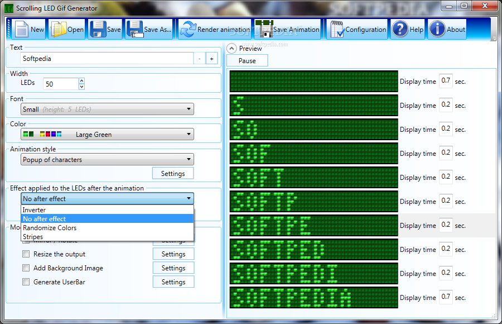Edit display time of the SOF frame
Viewport: 502px width, 324px height.
[446, 153]
